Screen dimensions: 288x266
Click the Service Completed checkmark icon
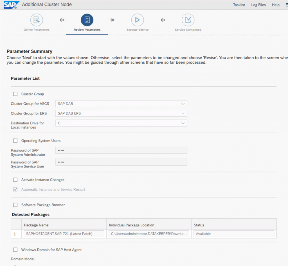point(188,20)
